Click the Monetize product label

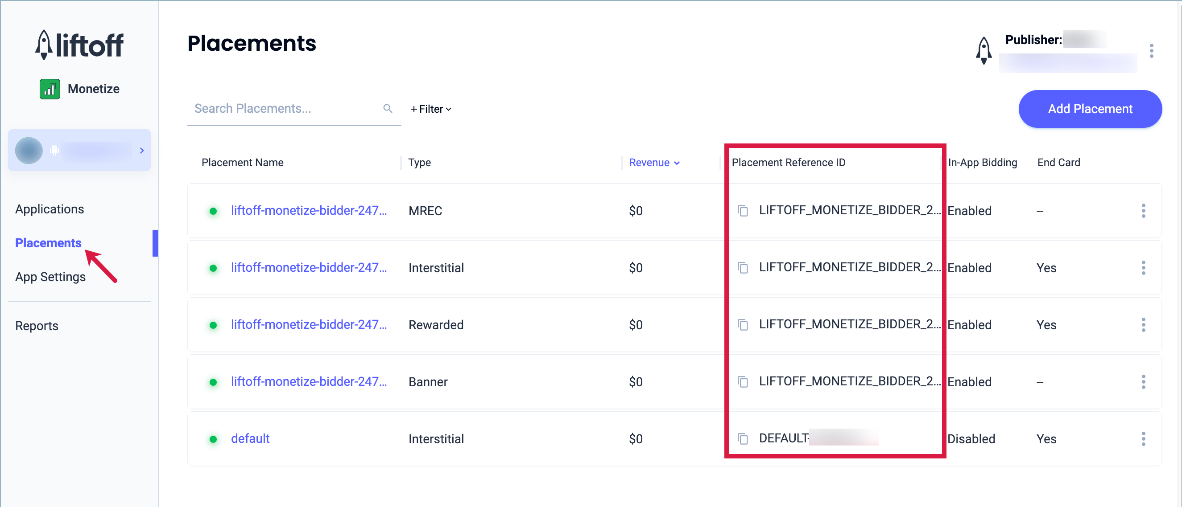(x=94, y=89)
